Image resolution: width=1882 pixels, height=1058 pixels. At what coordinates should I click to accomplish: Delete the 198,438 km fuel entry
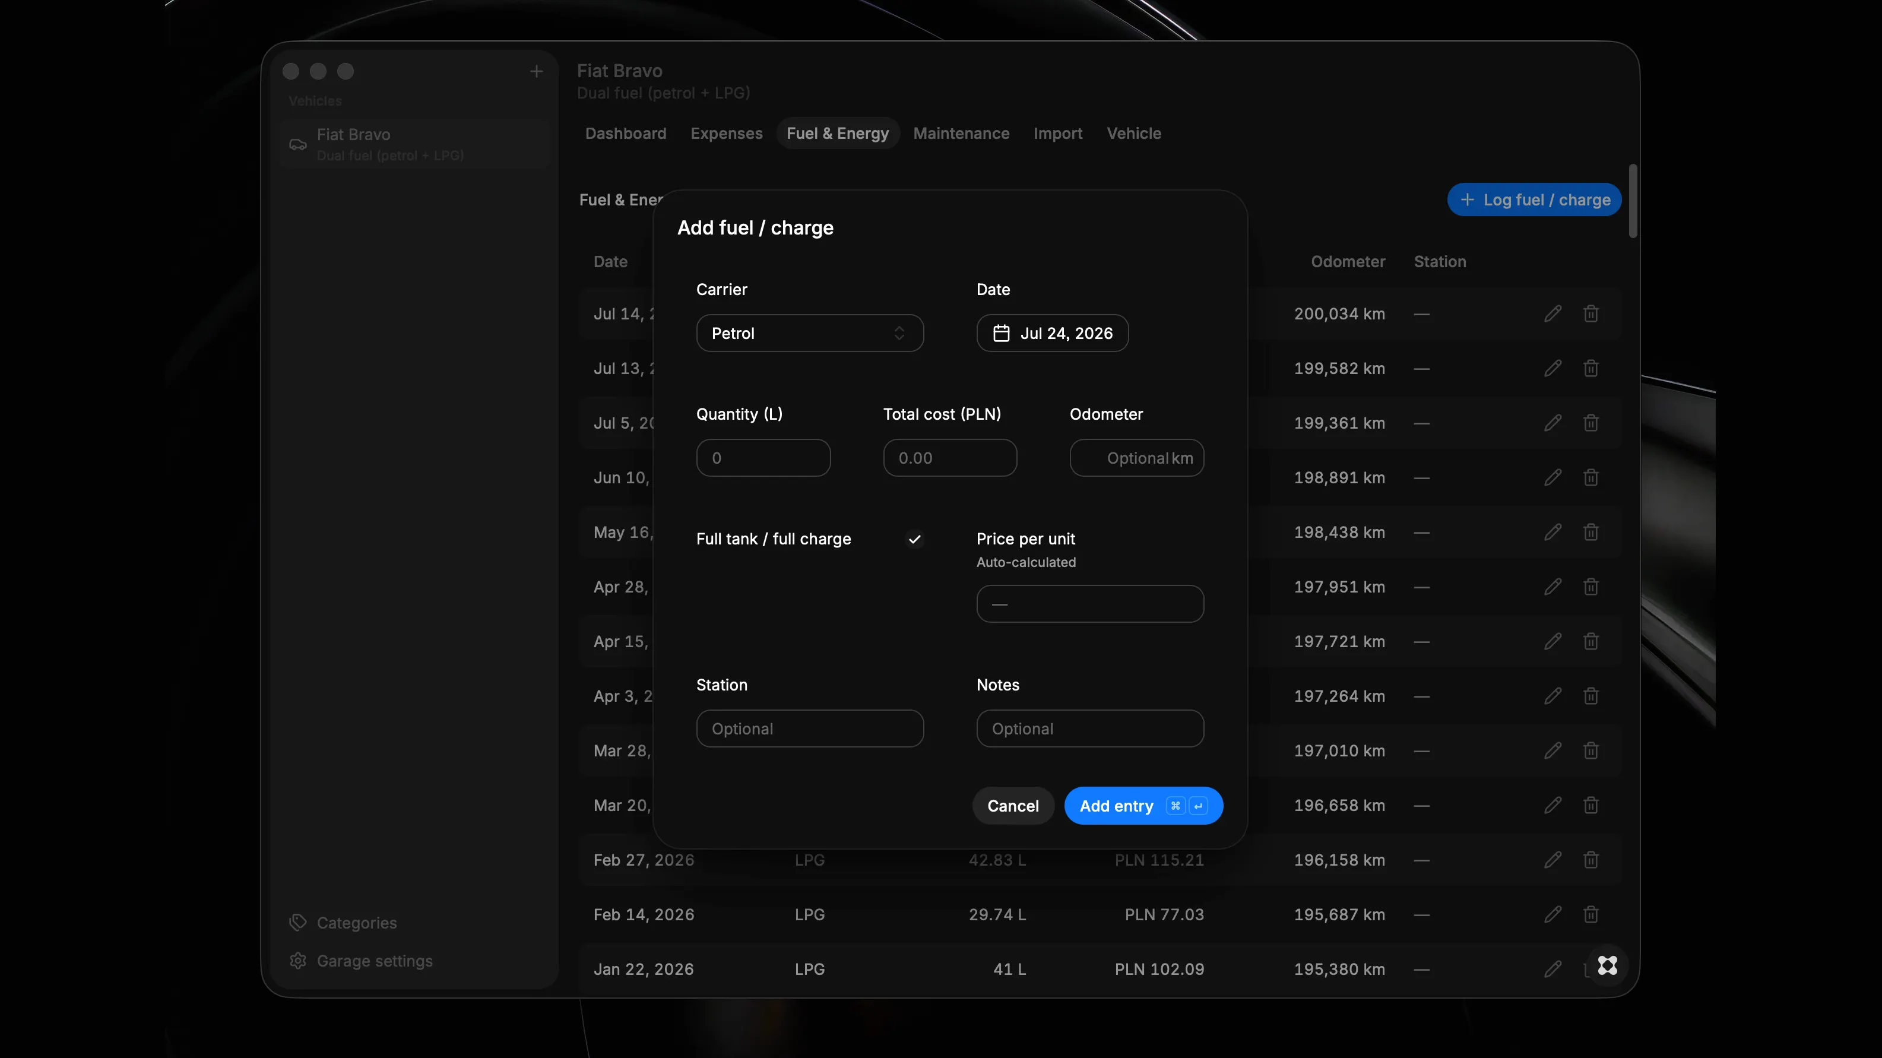[1590, 532]
